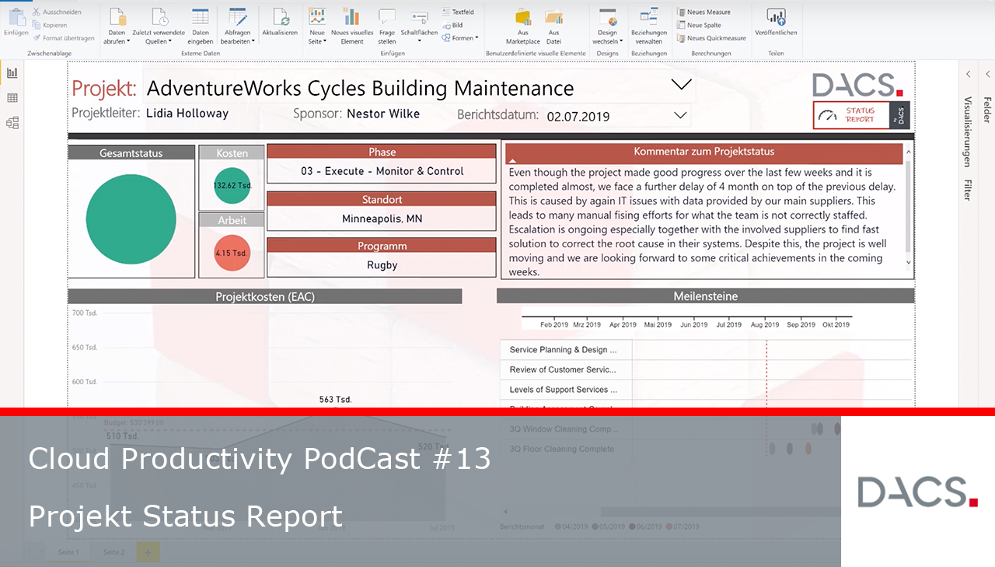995x567 pixels.
Task: Open Aus Marketplace custom visuals icon
Action: click(x=523, y=17)
